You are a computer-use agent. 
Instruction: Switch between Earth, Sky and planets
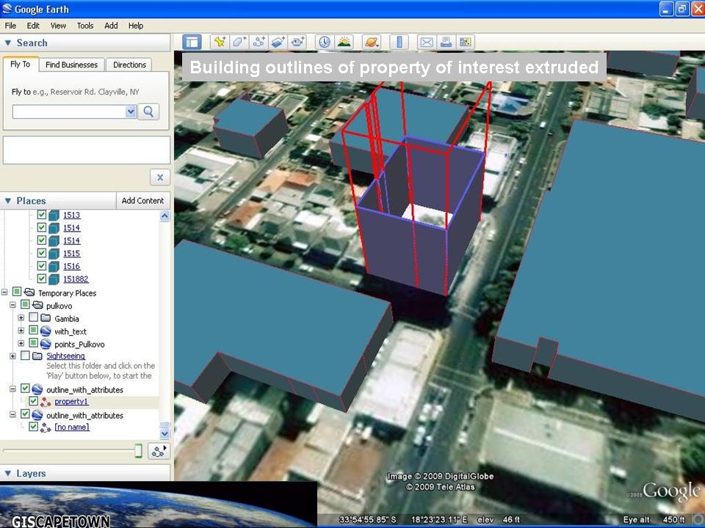(x=372, y=43)
